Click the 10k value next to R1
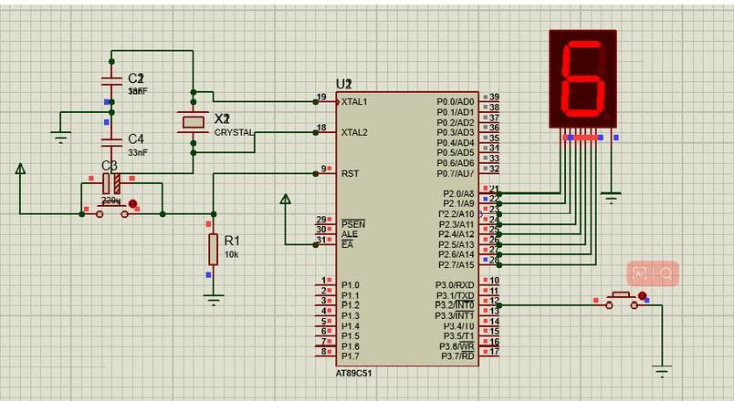734x401 pixels. 231,254
